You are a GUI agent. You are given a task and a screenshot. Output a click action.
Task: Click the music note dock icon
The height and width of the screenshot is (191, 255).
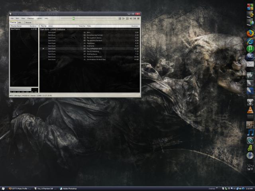coord(250,133)
